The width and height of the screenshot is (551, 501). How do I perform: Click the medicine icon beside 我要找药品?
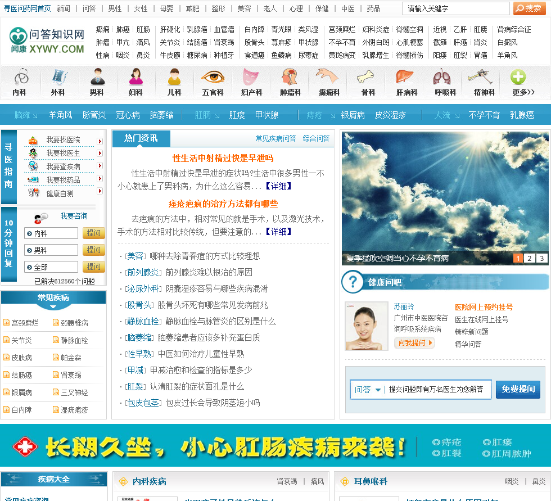[33, 179]
